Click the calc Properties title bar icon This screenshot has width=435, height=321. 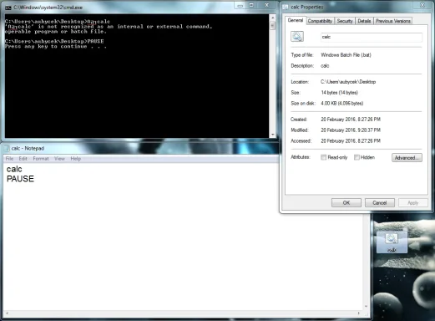click(286, 7)
